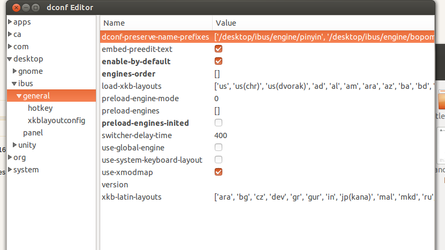Edit the engines-order empty list value
445x250 pixels.
click(217, 74)
